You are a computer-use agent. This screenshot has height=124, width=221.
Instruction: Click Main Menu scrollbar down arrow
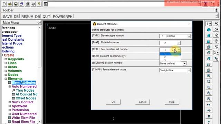pos(40,121)
